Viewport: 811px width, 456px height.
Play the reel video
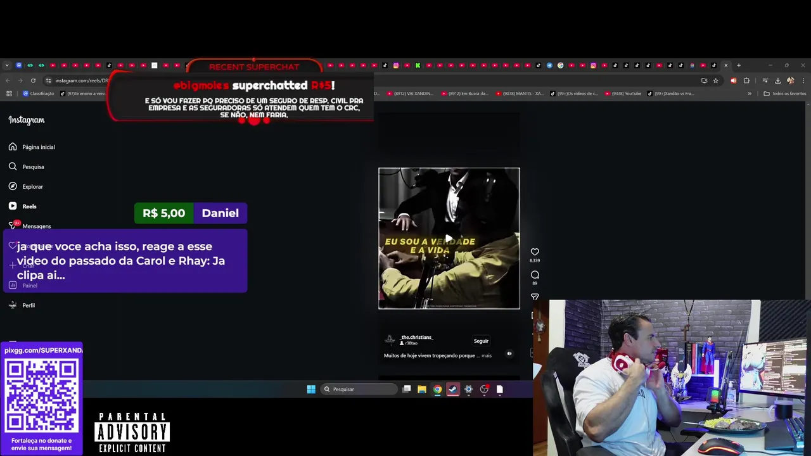point(449,239)
